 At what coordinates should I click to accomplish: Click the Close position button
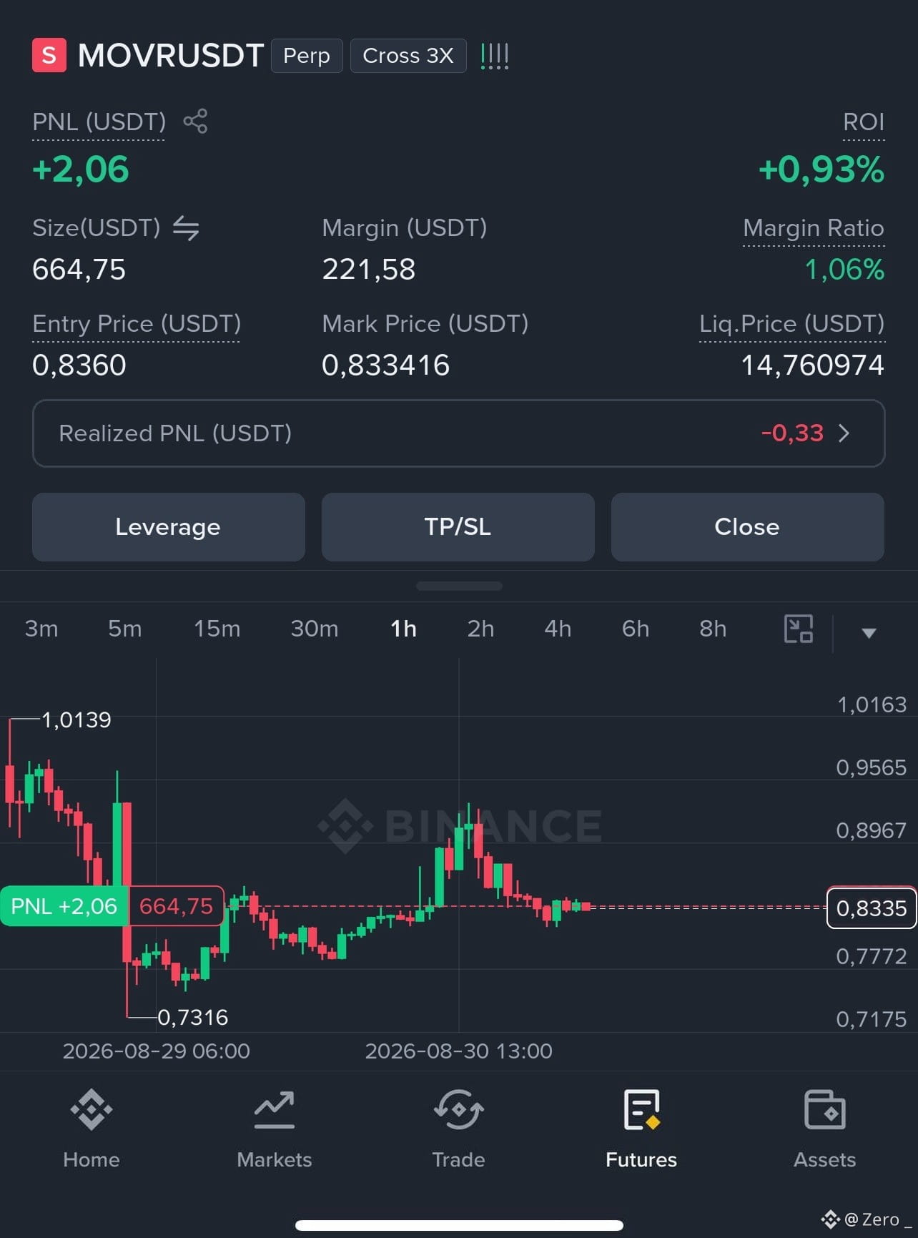click(x=748, y=527)
